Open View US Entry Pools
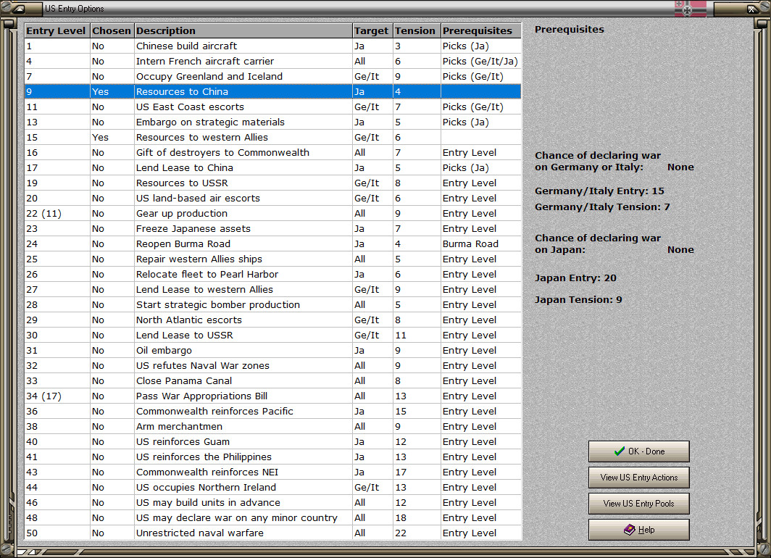This screenshot has width=771, height=558. click(x=638, y=504)
